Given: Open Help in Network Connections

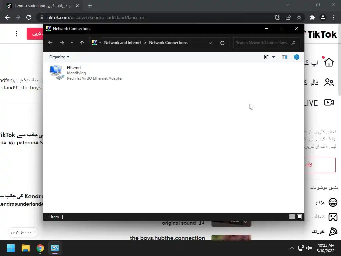Looking at the screenshot, I should (x=297, y=57).
